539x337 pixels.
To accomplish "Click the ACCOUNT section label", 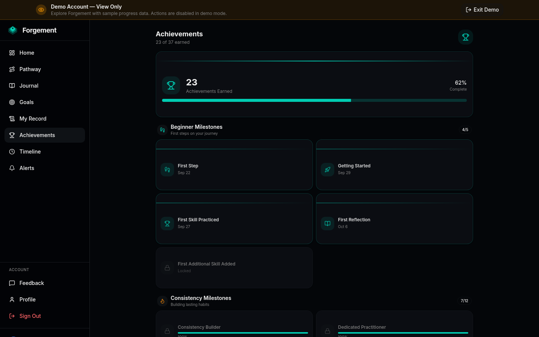I will click(19, 270).
